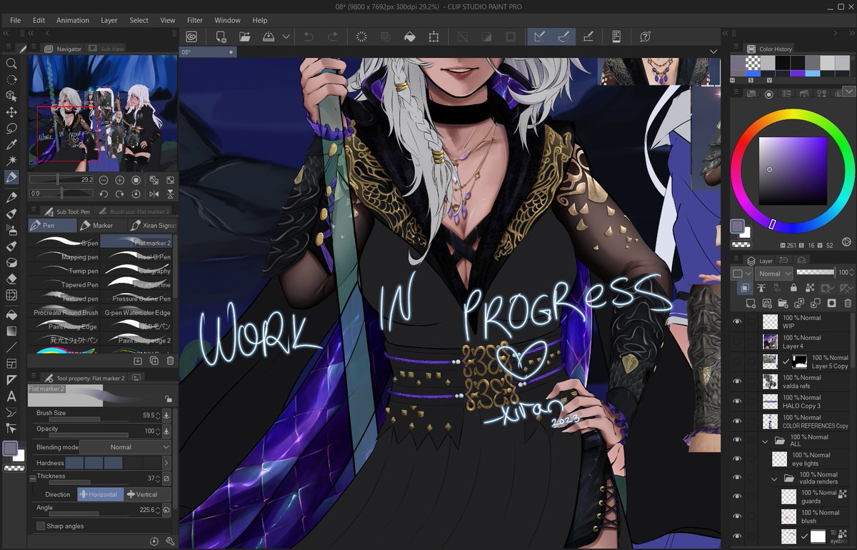
Task: Select the Gradient tool
Action: pyautogui.click(x=11, y=331)
